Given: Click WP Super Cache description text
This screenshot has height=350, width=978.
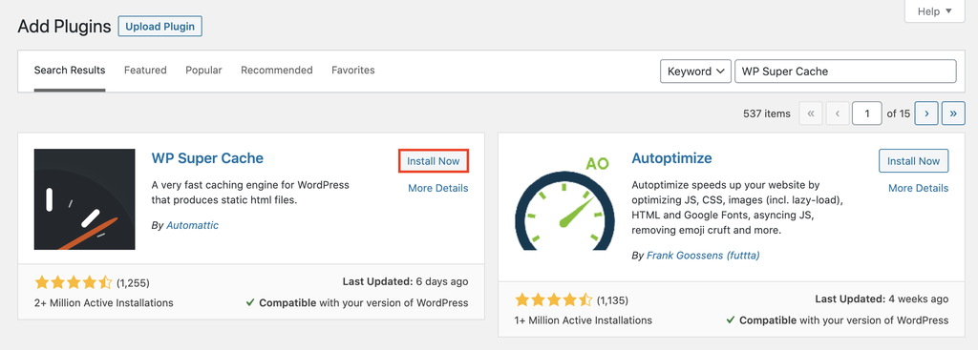Looking at the screenshot, I should coord(251,193).
